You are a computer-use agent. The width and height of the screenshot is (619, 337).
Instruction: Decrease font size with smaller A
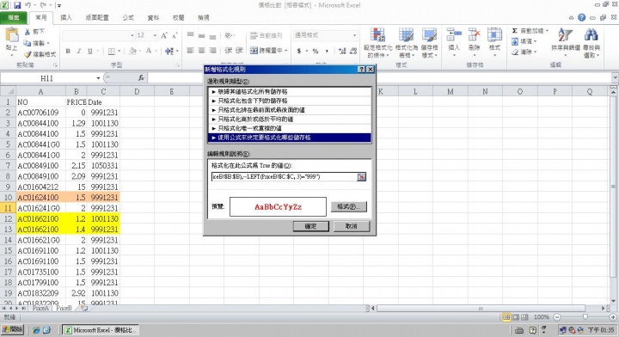pyautogui.click(x=175, y=35)
